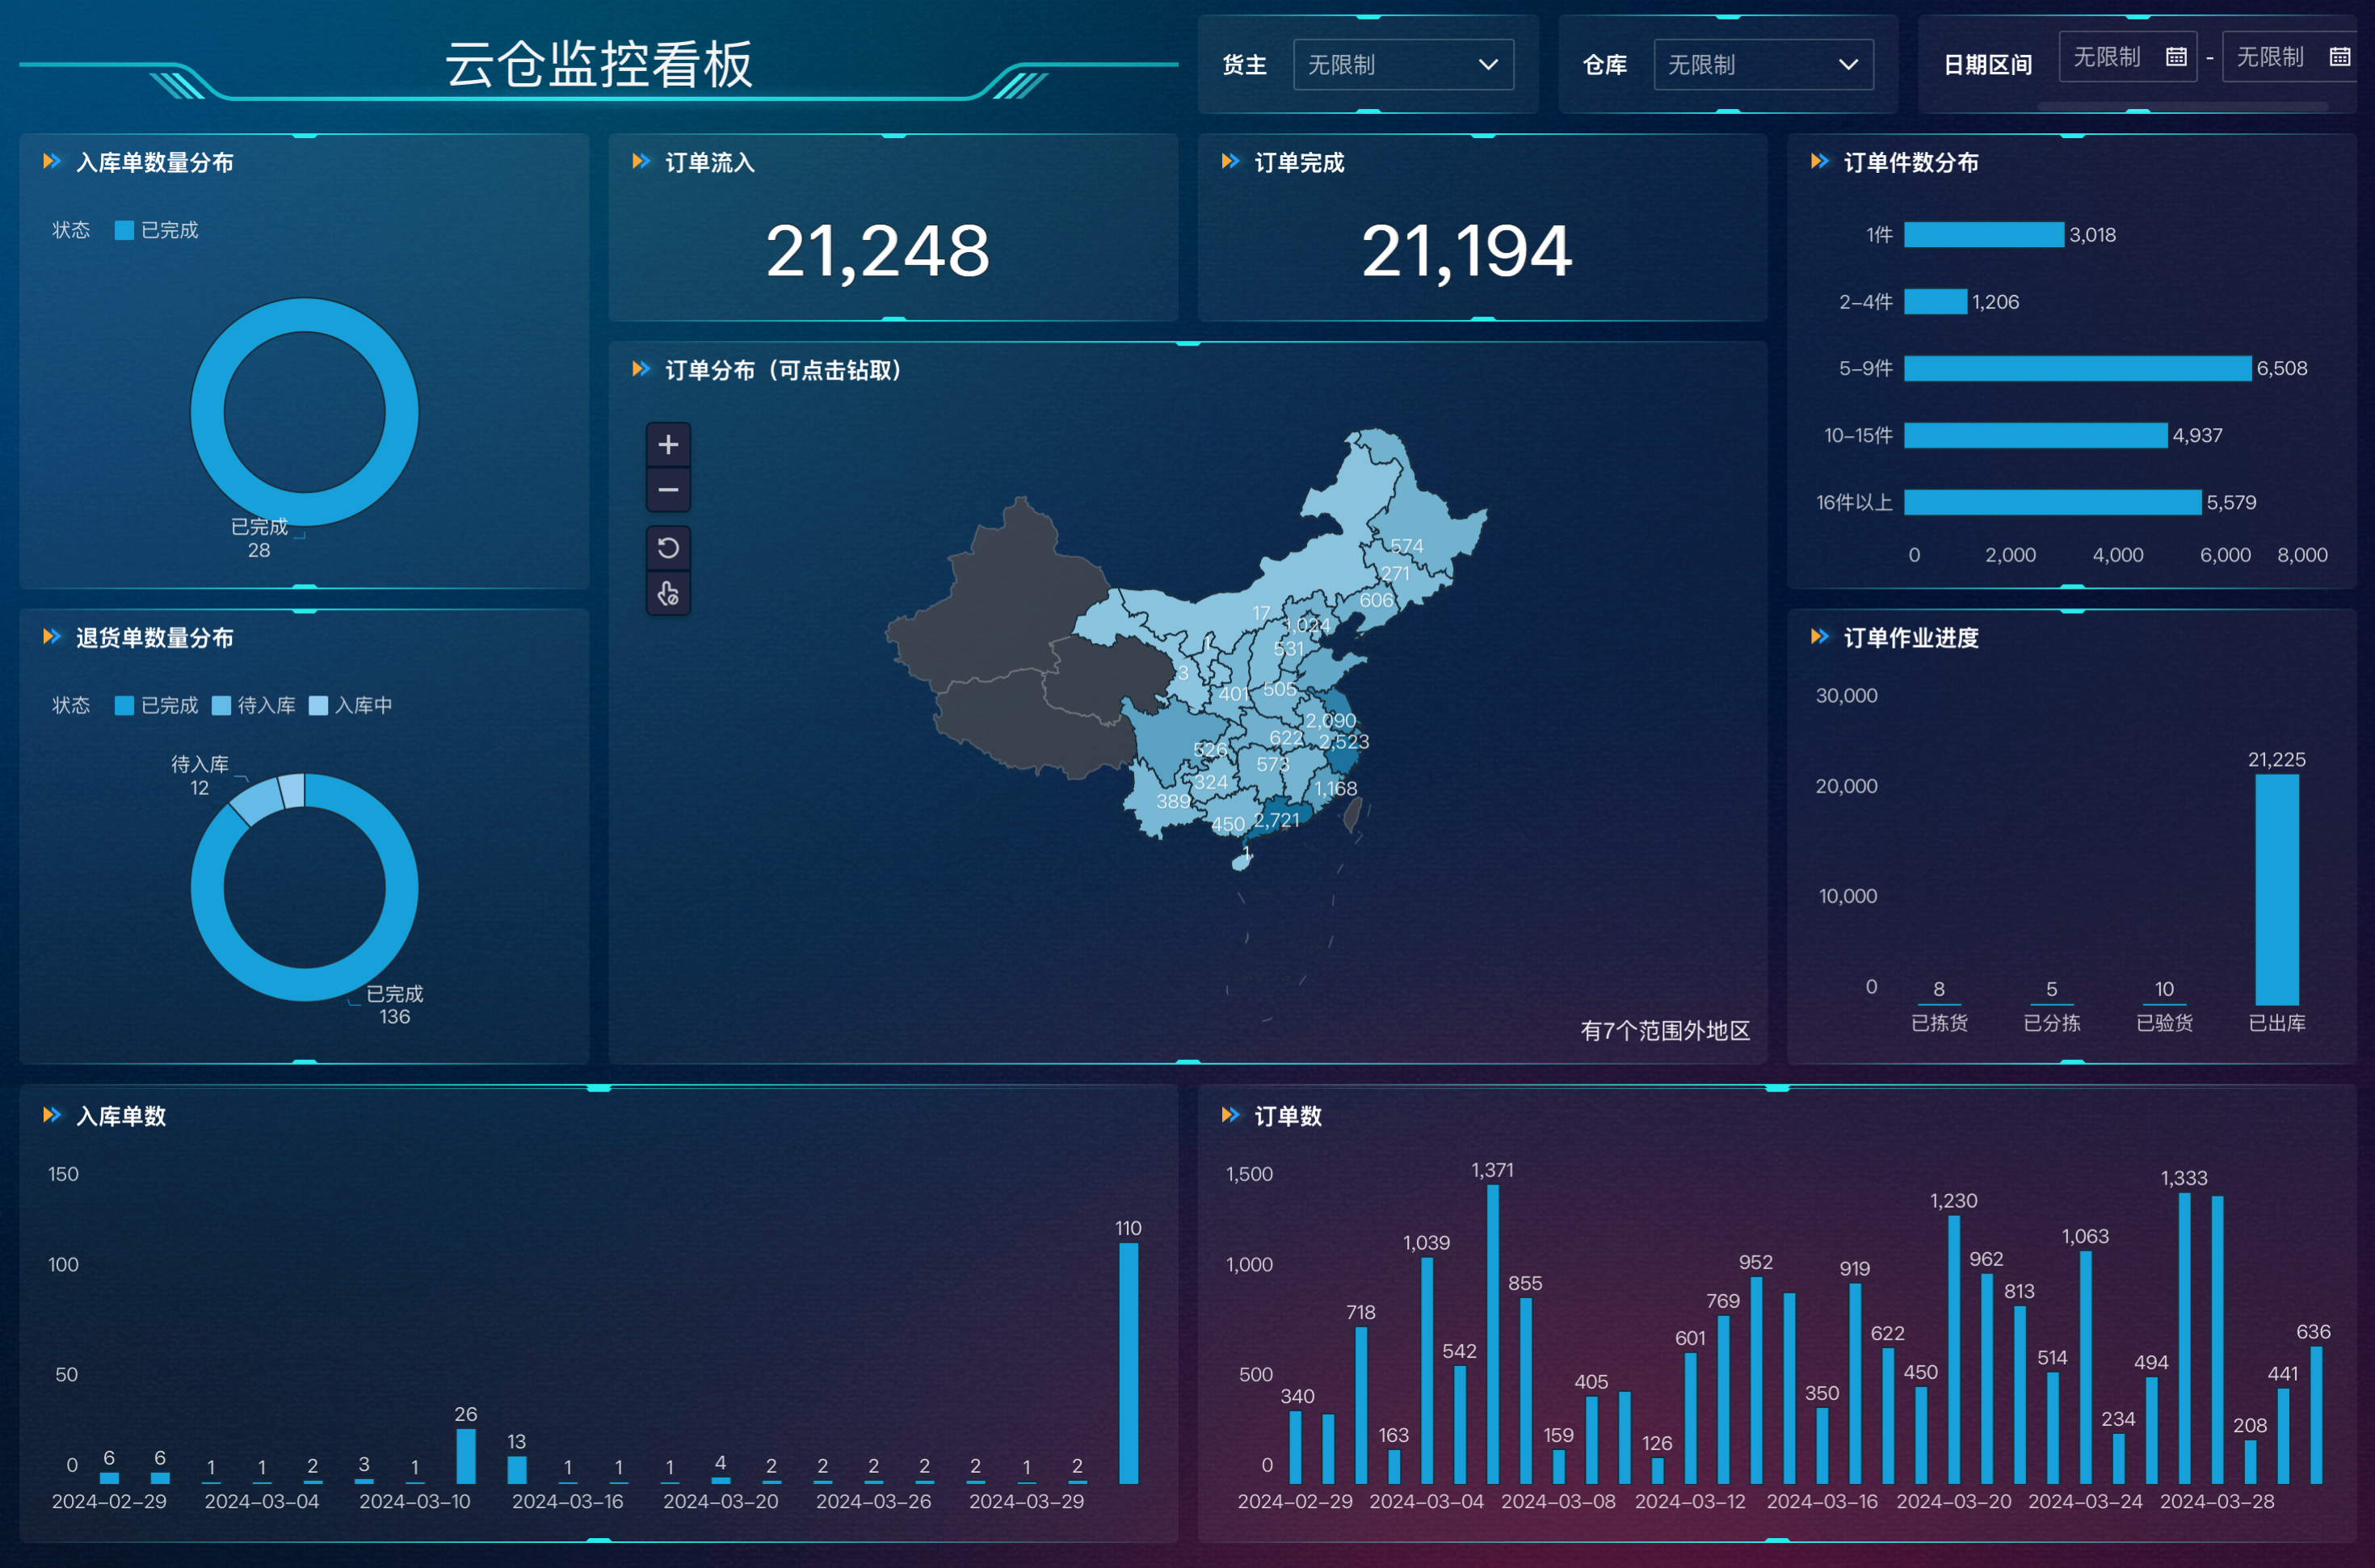The height and width of the screenshot is (1568, 2375).
Task: Click the 已出库 bar showing 21,225
Action: pyautogui.click(x=2276, y=890)
